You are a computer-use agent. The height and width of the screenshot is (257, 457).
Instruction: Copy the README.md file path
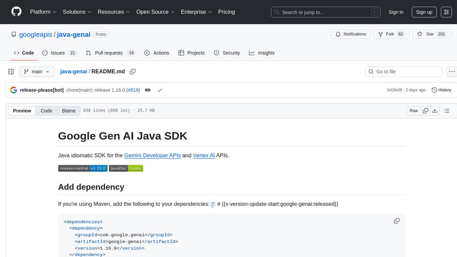[x=132, y=72]
